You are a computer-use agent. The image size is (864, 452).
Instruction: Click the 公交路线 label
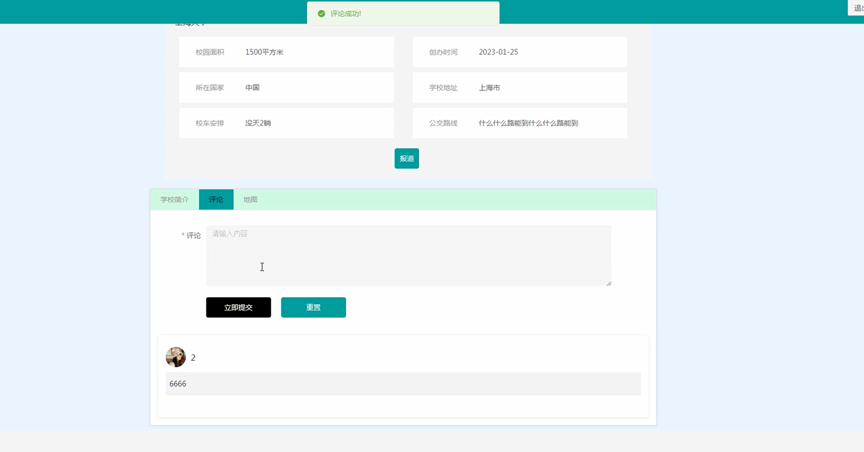[x=443, y=123]
